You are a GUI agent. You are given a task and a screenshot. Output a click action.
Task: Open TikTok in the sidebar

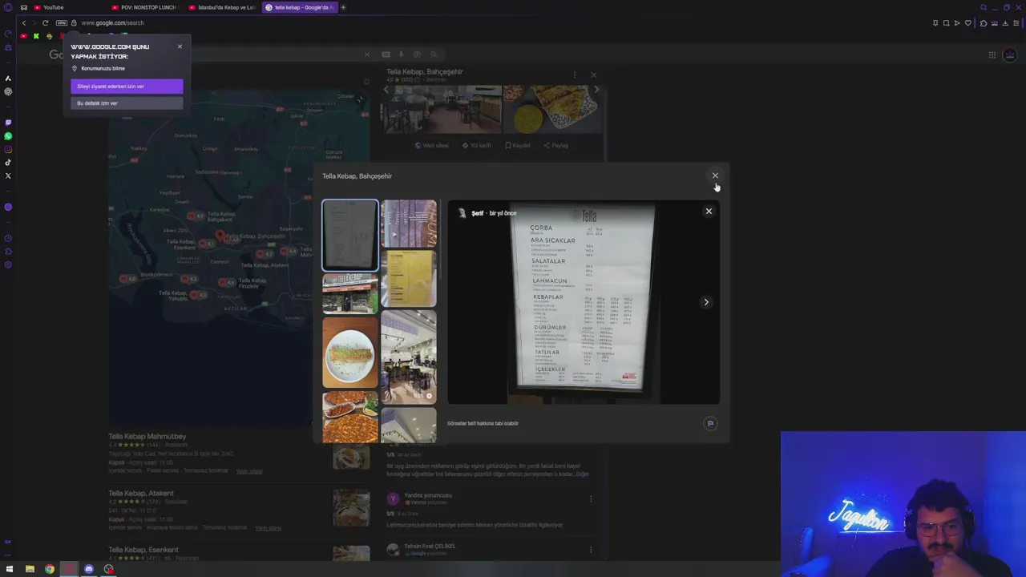click(x=8, y=163)
